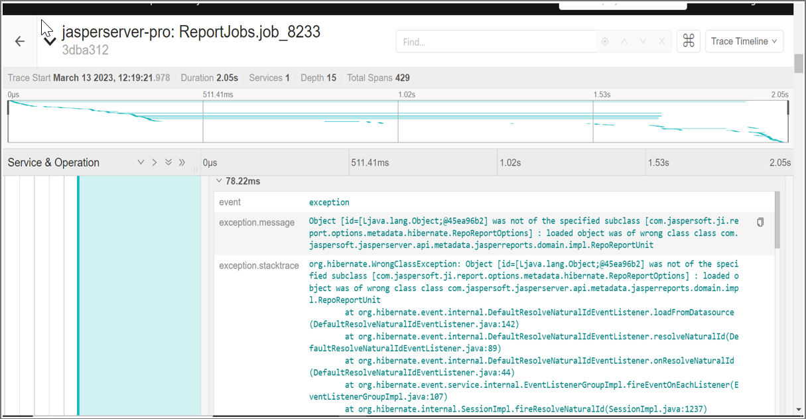Click trace ID 3dba312
The image size is (806, 419).
click(85, 50)
